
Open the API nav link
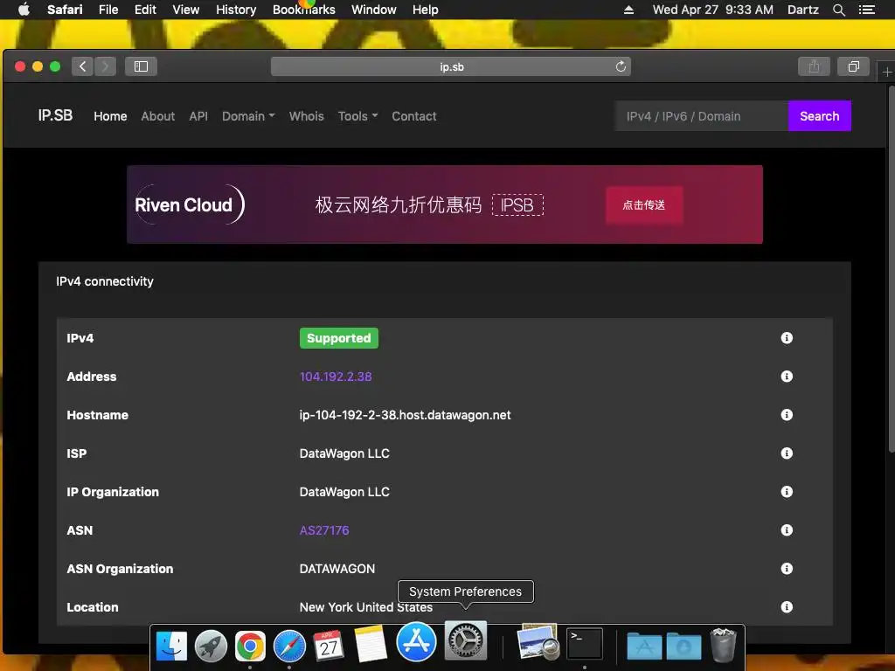(x=198, y=116)
